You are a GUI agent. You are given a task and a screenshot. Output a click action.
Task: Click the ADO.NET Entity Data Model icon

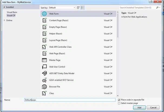coord(44,73)
